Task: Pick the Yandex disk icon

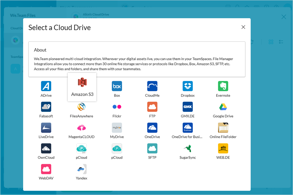Action: tap(81, 169)
